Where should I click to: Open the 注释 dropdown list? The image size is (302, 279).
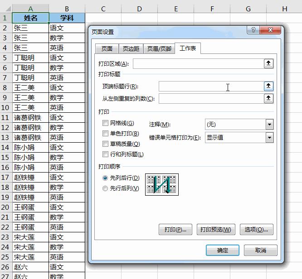tap(269, 125)
